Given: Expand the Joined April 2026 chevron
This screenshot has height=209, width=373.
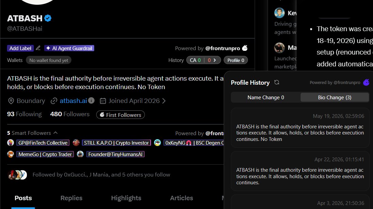Looking at the screenshot, I should tap(164, 101).
